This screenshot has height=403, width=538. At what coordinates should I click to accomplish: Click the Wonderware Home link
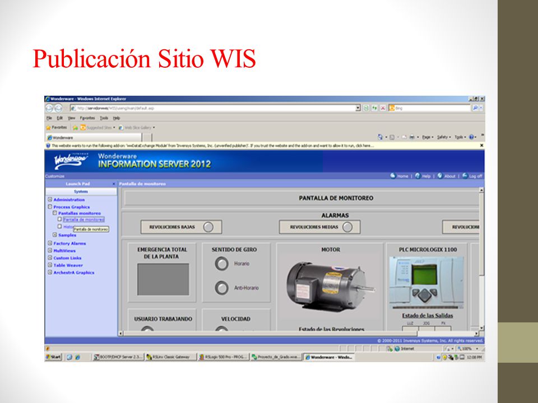(400, 176)
